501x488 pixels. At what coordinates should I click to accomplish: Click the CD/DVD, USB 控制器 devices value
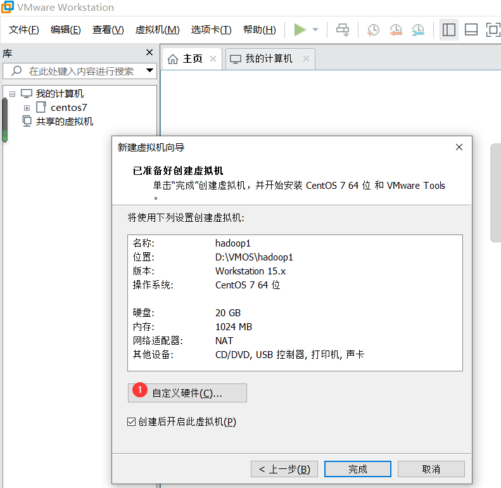coord(290,355)
